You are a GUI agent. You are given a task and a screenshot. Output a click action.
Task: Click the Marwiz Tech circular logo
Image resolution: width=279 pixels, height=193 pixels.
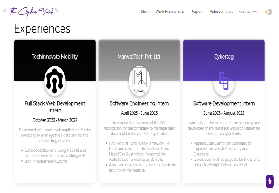click(139, 80)
